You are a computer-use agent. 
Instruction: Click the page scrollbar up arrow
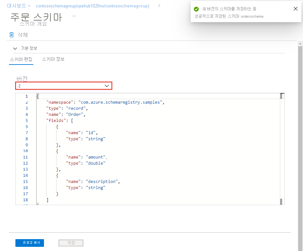pos(300,44)
